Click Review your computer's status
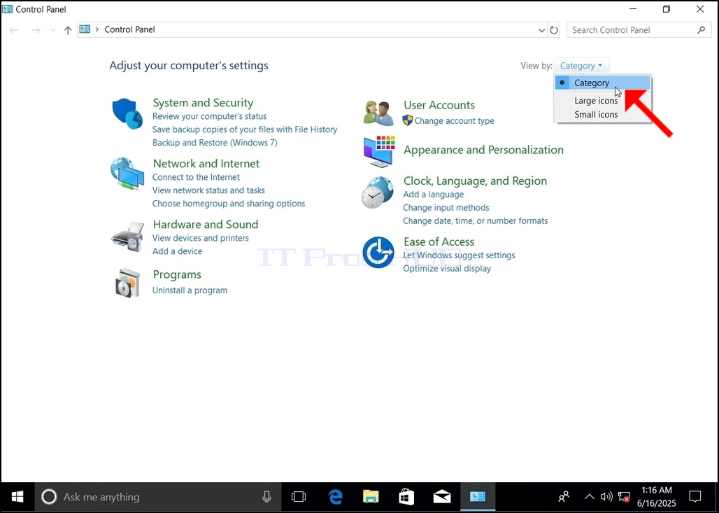The height and width of the screenshot is (513, 719). [210, 116]
